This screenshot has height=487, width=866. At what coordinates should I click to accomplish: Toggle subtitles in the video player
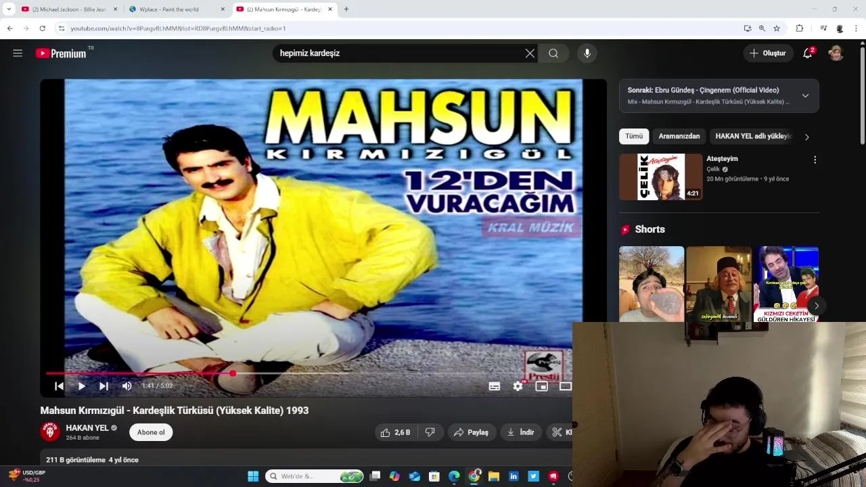coord(495,386)
